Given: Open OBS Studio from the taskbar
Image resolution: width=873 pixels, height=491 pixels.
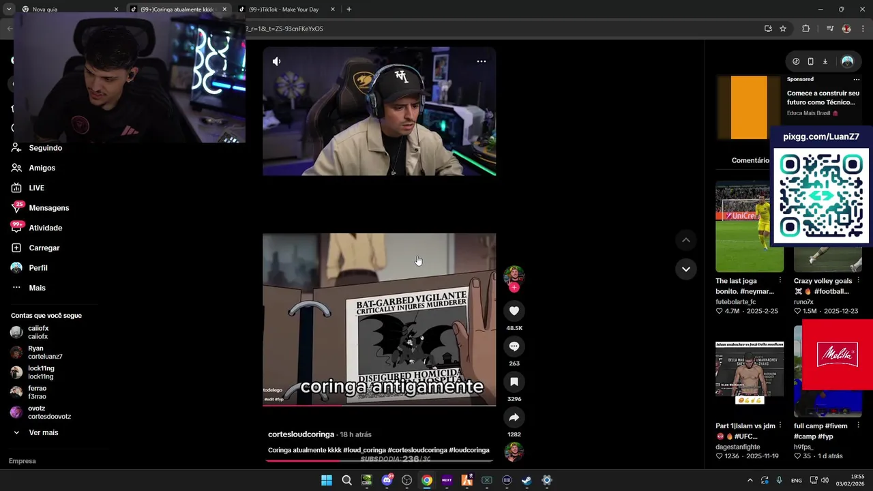Looking at the screenshot, I should point(407,480).
